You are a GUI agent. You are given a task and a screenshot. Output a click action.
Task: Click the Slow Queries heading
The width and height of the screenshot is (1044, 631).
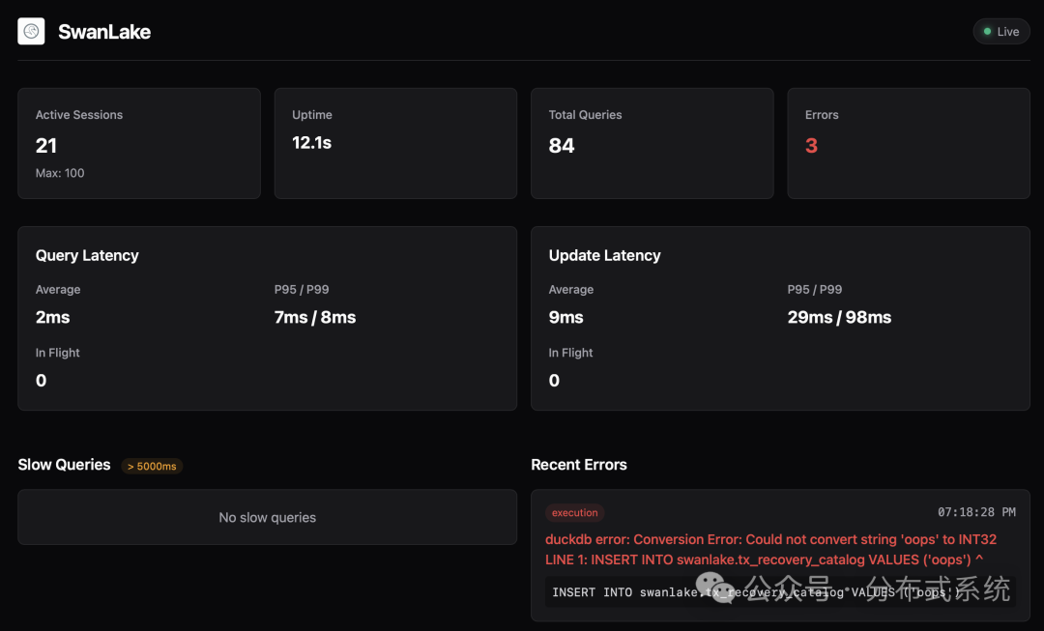64,465
